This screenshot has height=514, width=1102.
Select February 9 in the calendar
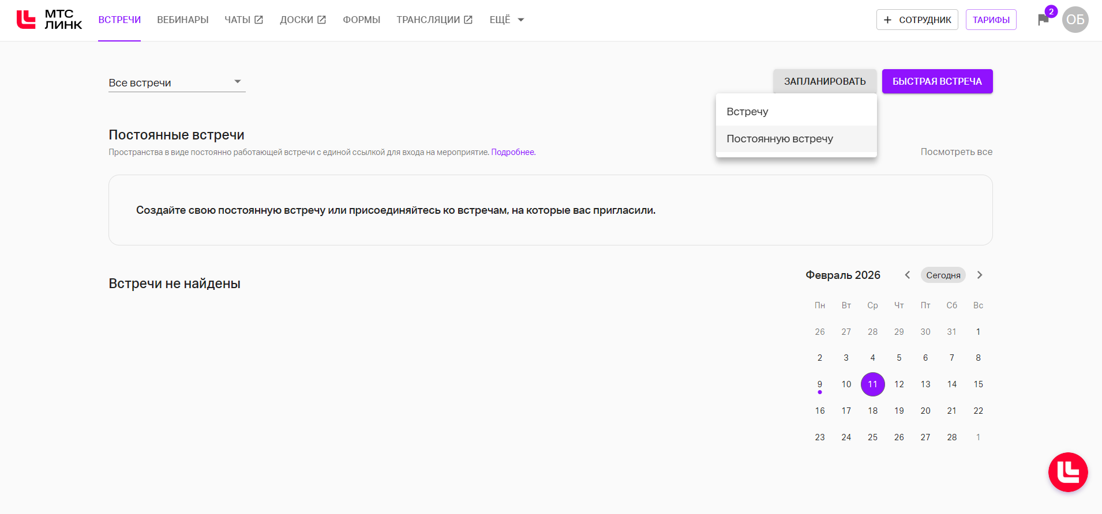[820, 384]
